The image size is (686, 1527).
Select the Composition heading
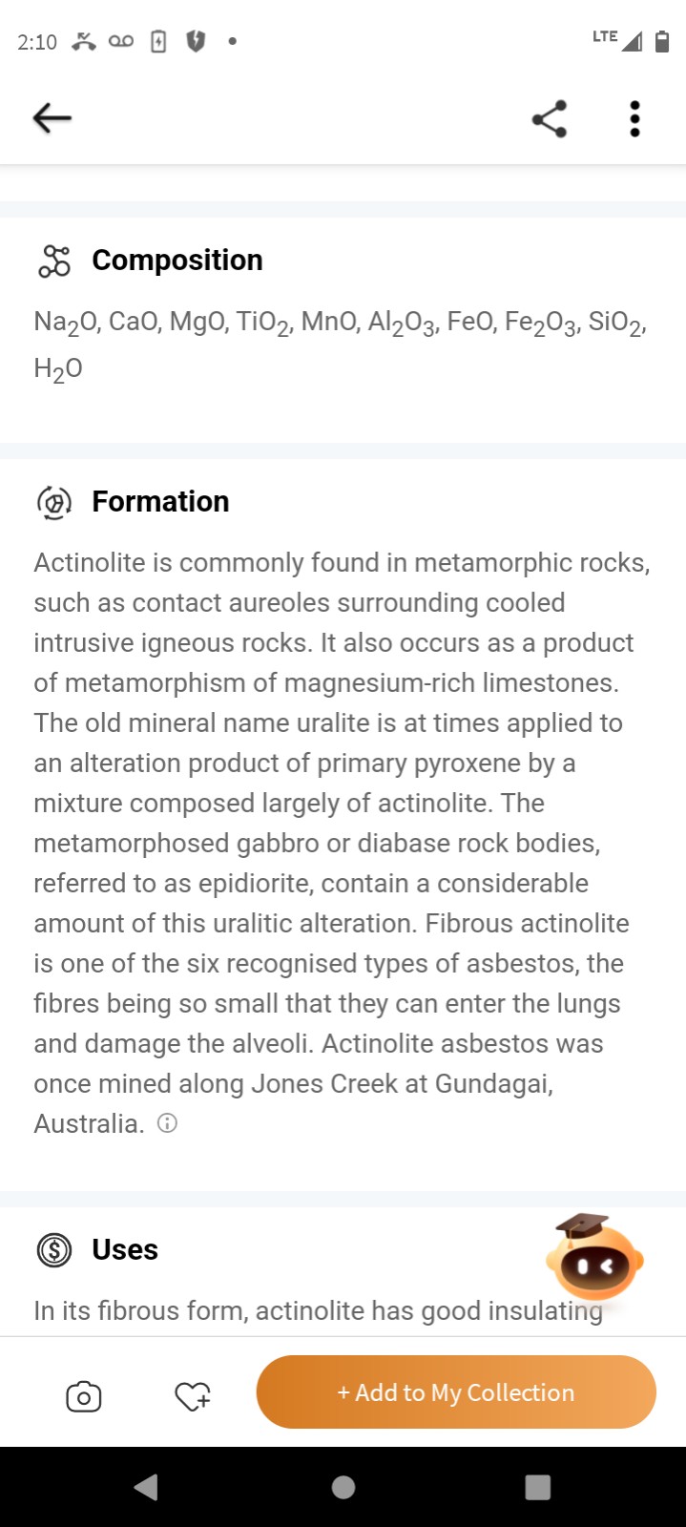[177, 261]
